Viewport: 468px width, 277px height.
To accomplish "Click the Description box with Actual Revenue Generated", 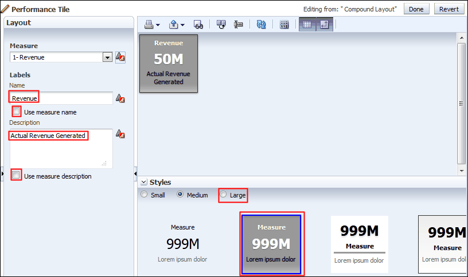I will coord(61,149).
